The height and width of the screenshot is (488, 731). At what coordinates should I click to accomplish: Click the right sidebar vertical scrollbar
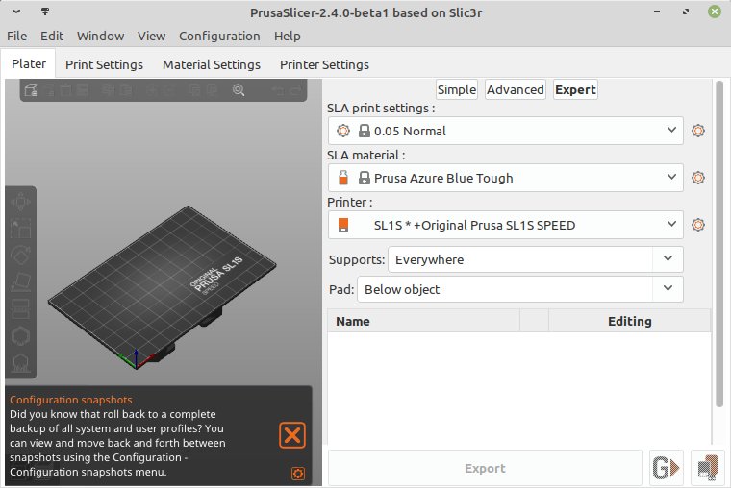coord(719,244)
